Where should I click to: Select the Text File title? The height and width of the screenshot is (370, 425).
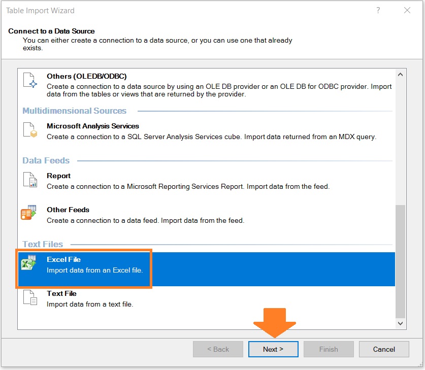pos(61,293)
